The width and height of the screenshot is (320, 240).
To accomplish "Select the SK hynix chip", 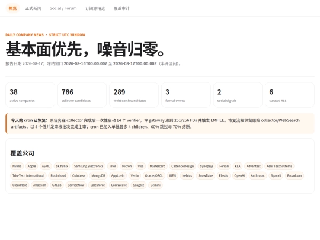I will point(62,166).
